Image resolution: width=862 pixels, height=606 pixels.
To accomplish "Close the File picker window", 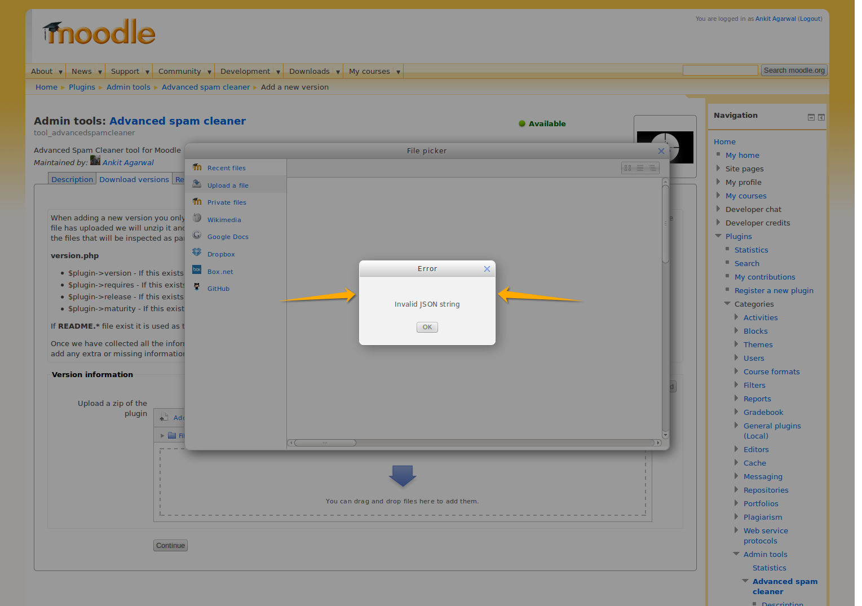I will coord(661,151).
